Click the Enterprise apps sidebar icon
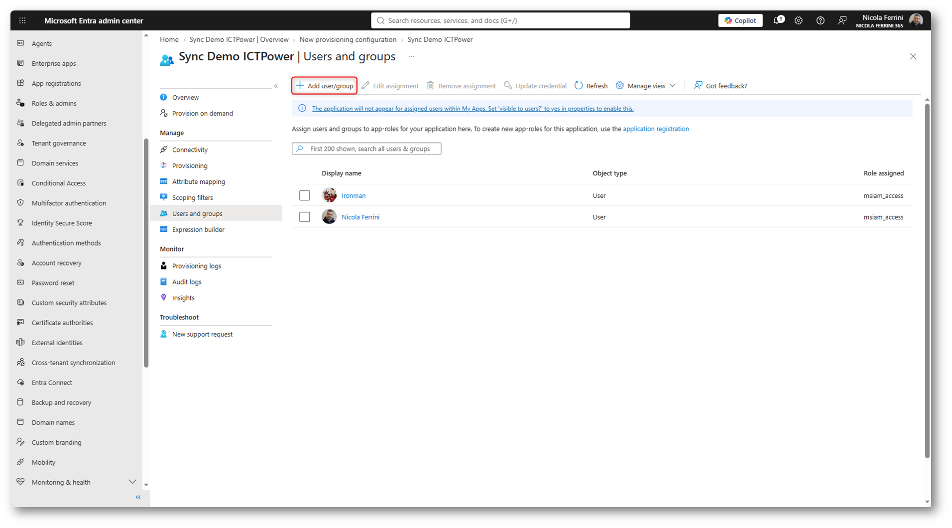Image resolution: width=952 pixels, height=528 pixels. point(20,63)
